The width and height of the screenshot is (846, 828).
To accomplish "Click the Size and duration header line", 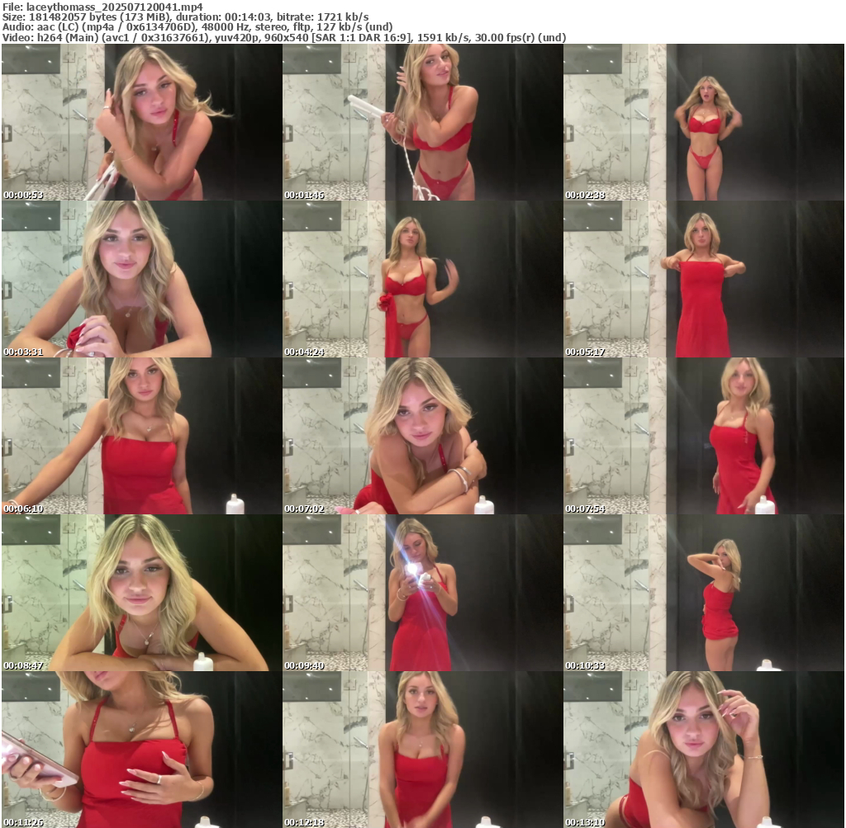I will [186, 17].
